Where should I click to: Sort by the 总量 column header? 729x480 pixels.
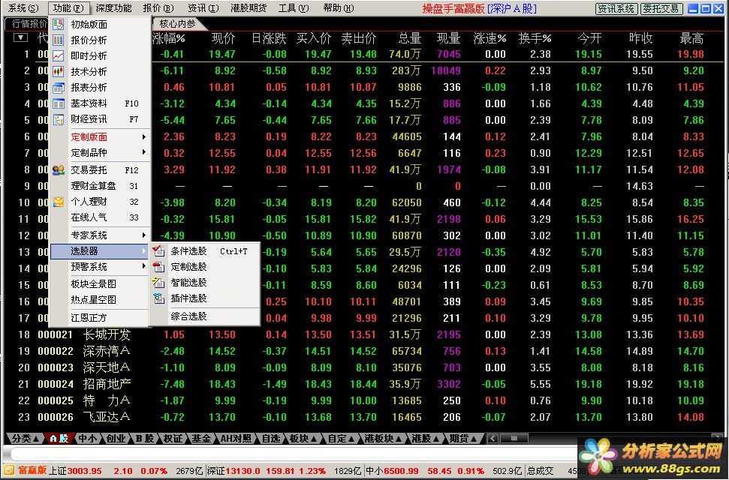410,38
